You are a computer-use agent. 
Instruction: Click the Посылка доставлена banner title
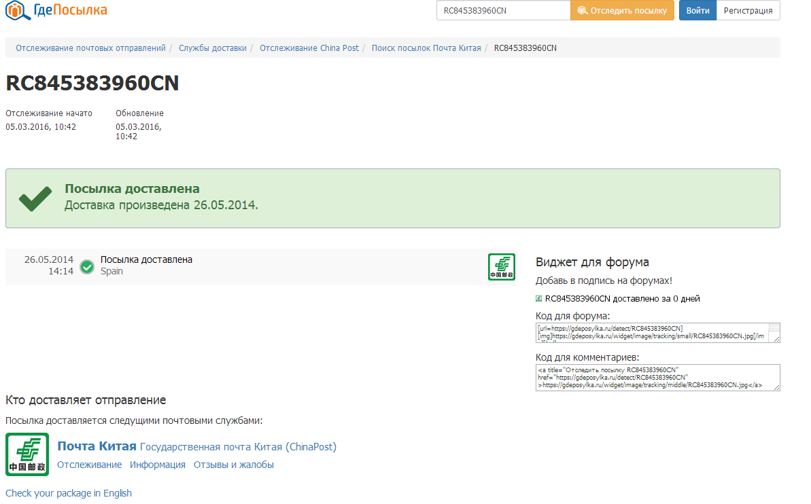[132, 189]
